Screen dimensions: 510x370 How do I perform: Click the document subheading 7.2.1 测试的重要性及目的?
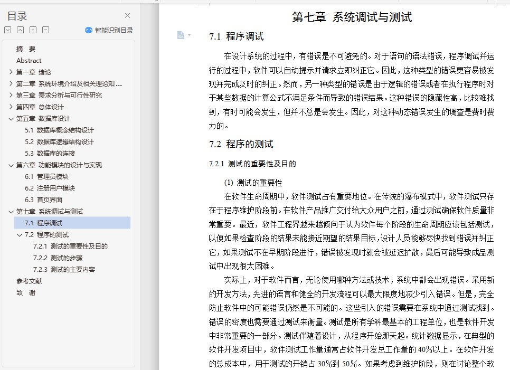point(252,164)
